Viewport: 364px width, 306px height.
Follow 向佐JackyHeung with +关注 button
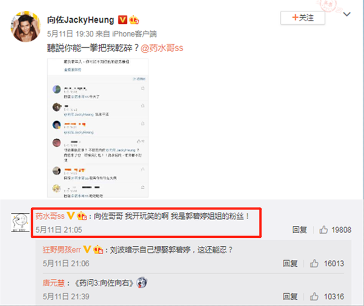[x=303, y=18]
